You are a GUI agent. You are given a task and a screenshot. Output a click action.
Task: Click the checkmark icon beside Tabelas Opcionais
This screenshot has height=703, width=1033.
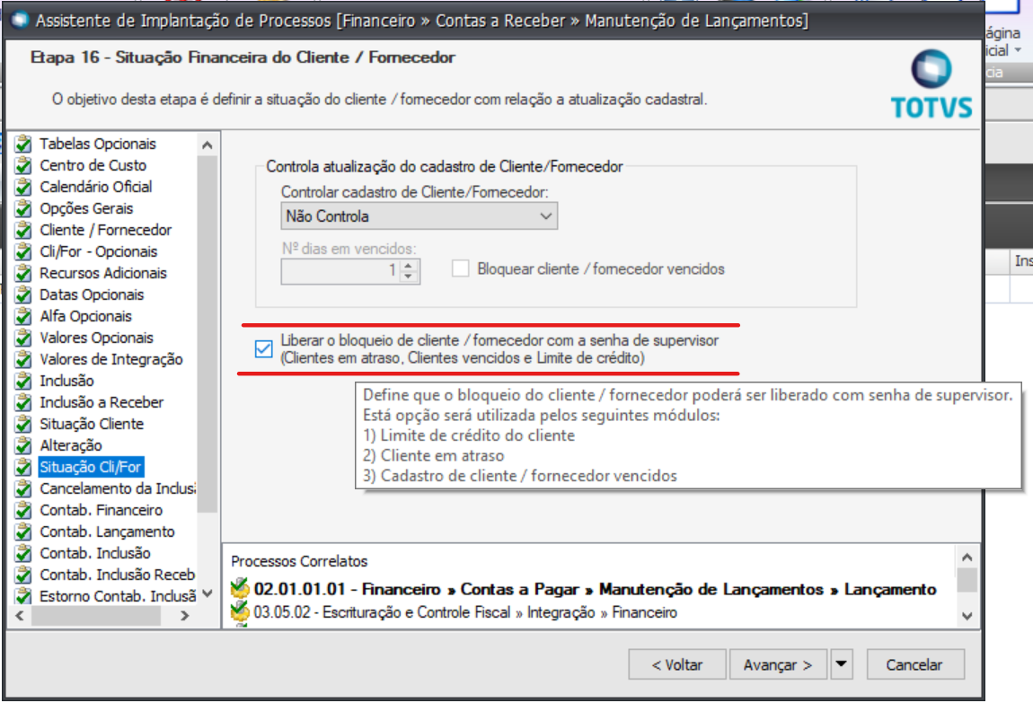point(23,144)
